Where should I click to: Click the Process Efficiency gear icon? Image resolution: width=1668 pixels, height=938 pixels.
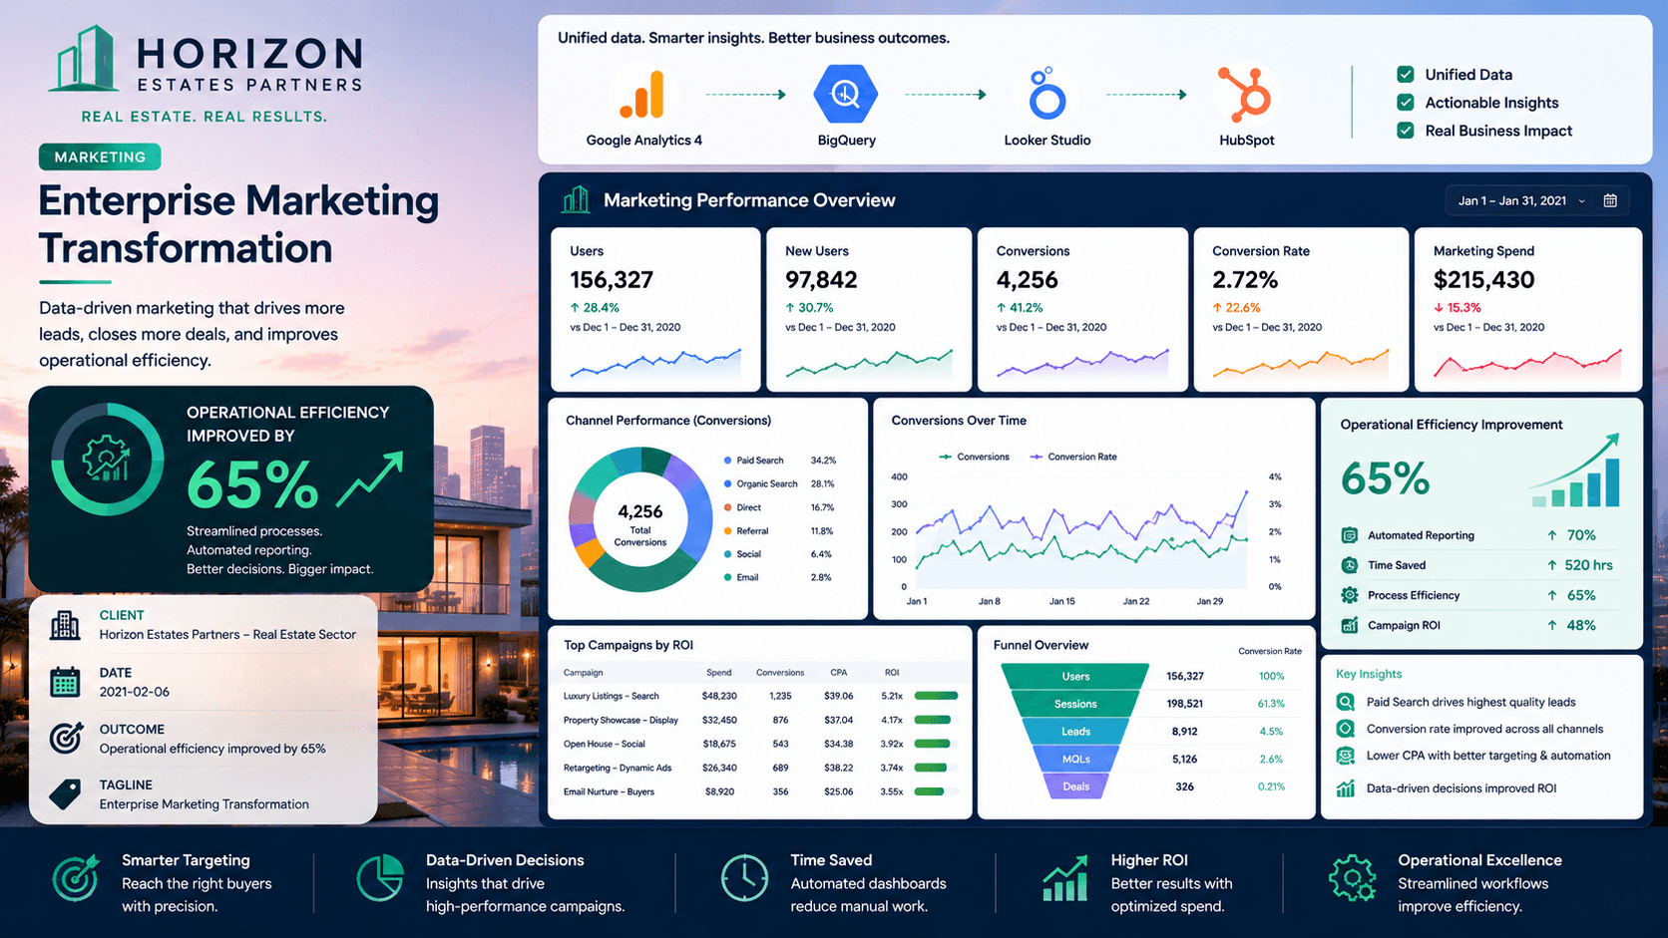pyautogui.click(x=1350, y=595)
